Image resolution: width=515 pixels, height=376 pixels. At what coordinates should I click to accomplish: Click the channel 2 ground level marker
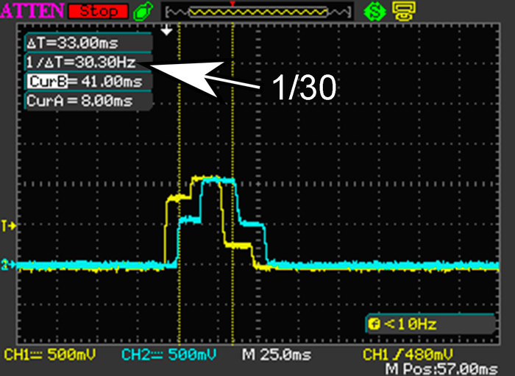[x=8, y=264]
